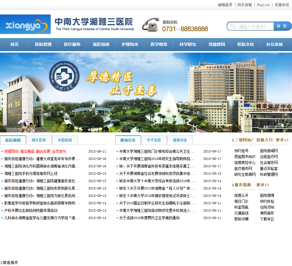Click the Xiangya logo image
Screen dimensions: 292x266
click(x=25, y=24)
